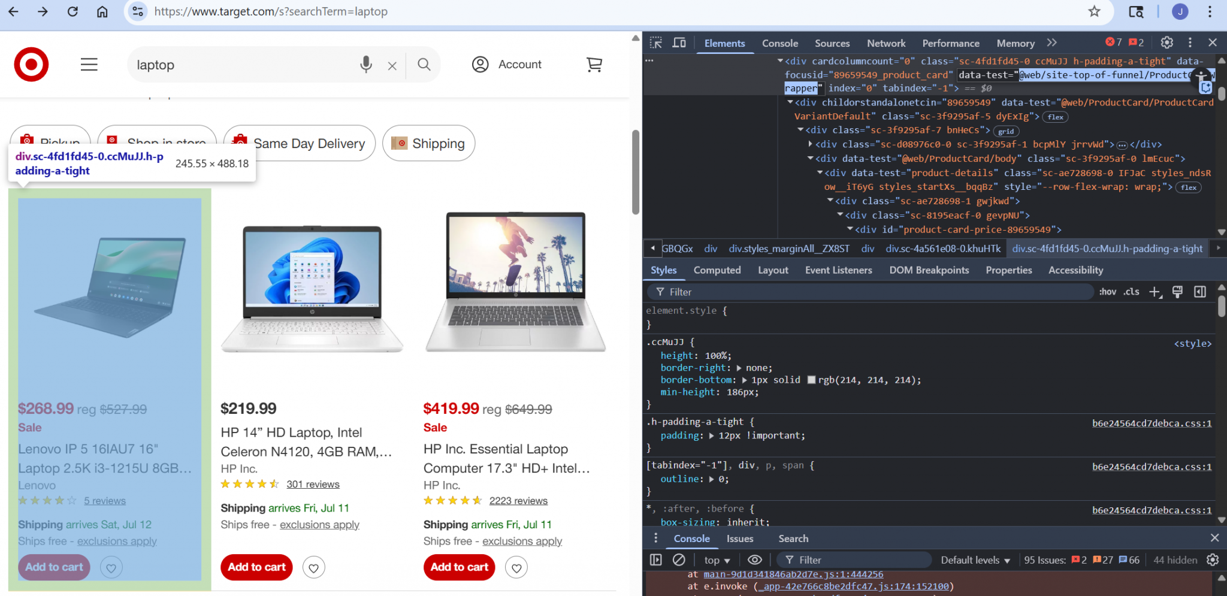1227x596 pixels.
Task: Add the HP 14" laptop to cart
Action: [x=256, y=567]
